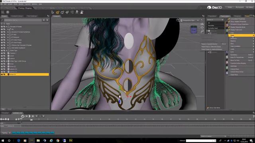Click the lock icon in timeline toolbar
This screenshot has height=143, width=255.
16,119
